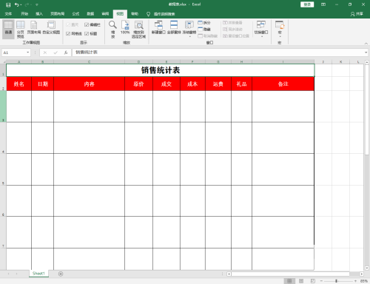Add a new sheet with plus icon
The image size is (370, 284).
(x=61, y=274)
